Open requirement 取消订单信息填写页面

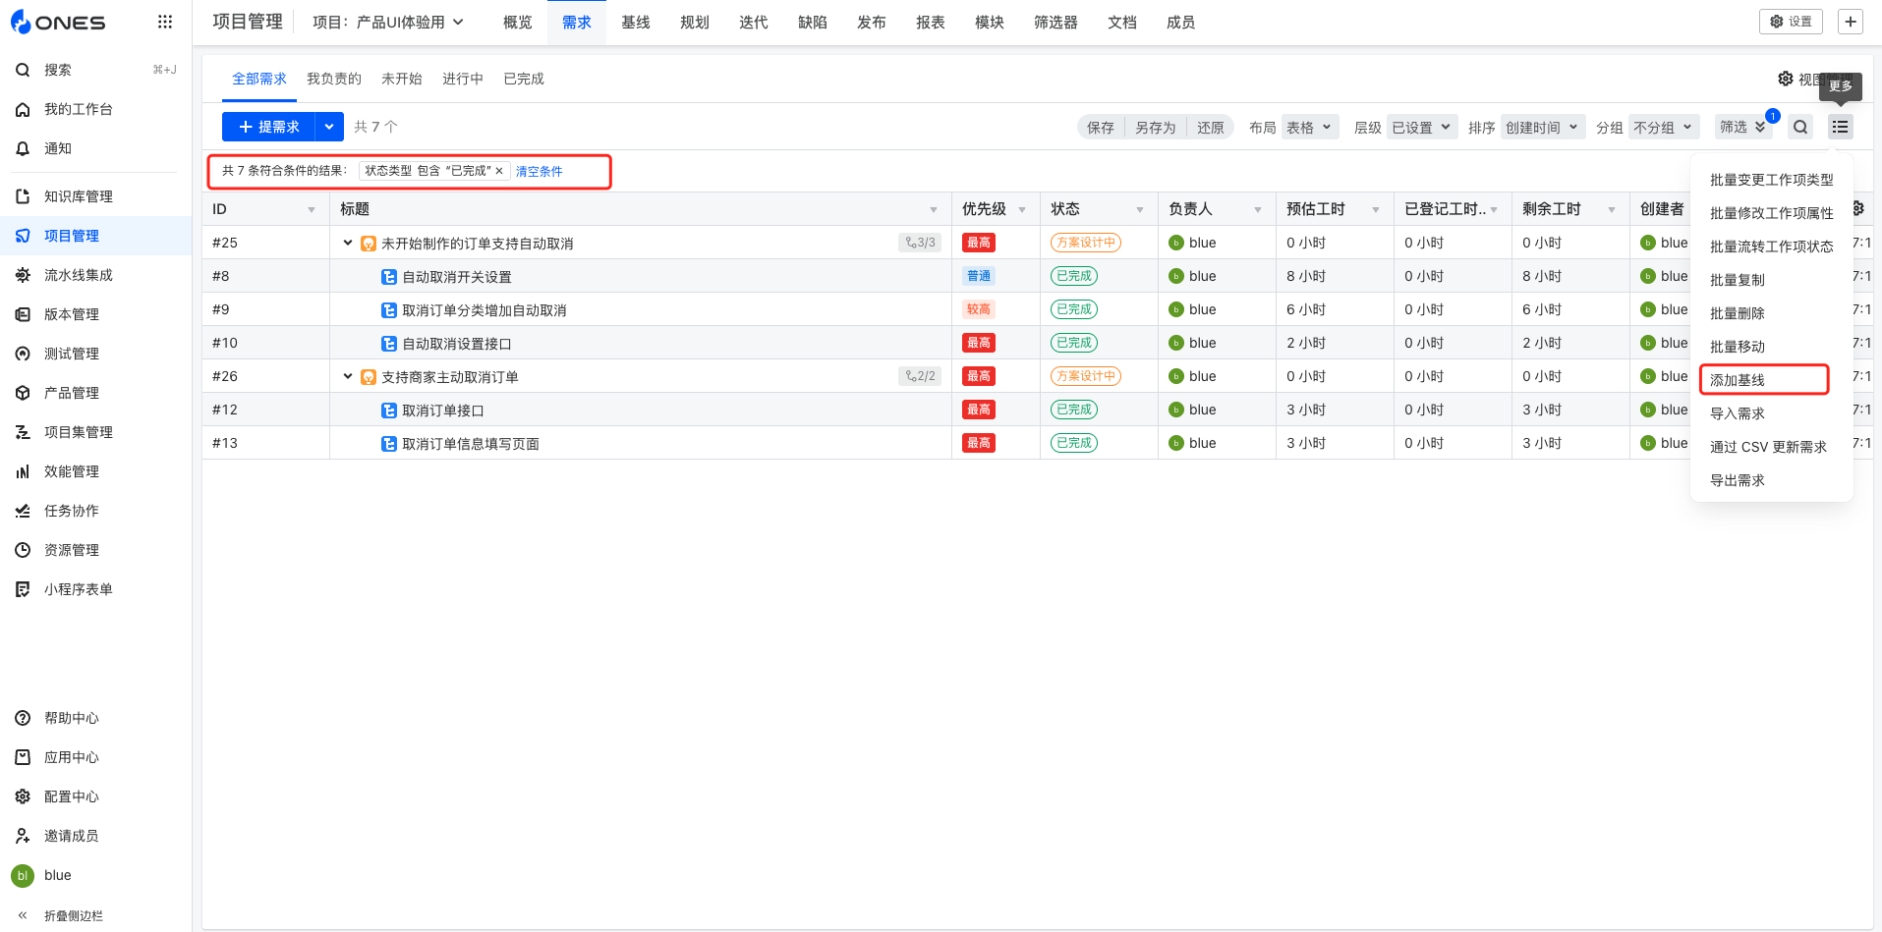[x=471, y=444]
